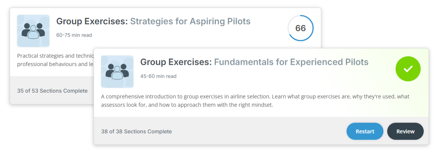Screen dimensions: 437x153
Task: Click the "A comprehensive introduction" description line
Action: tap(255, 96)
